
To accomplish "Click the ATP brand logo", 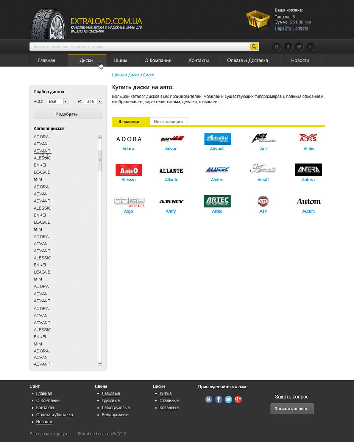I will click(x=263, y=201).
